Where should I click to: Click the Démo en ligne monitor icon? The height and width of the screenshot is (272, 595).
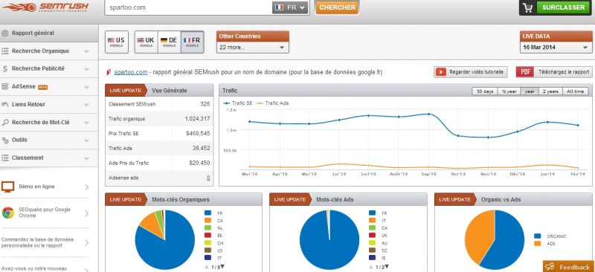[7, 187]
